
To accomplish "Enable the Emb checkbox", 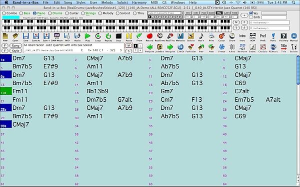I will (x=251, y=17).
